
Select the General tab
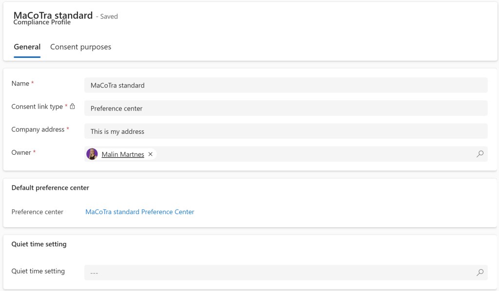[x=27, y=47]
